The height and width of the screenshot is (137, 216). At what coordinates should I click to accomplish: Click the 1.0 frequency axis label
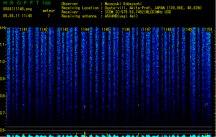point(3,62)
